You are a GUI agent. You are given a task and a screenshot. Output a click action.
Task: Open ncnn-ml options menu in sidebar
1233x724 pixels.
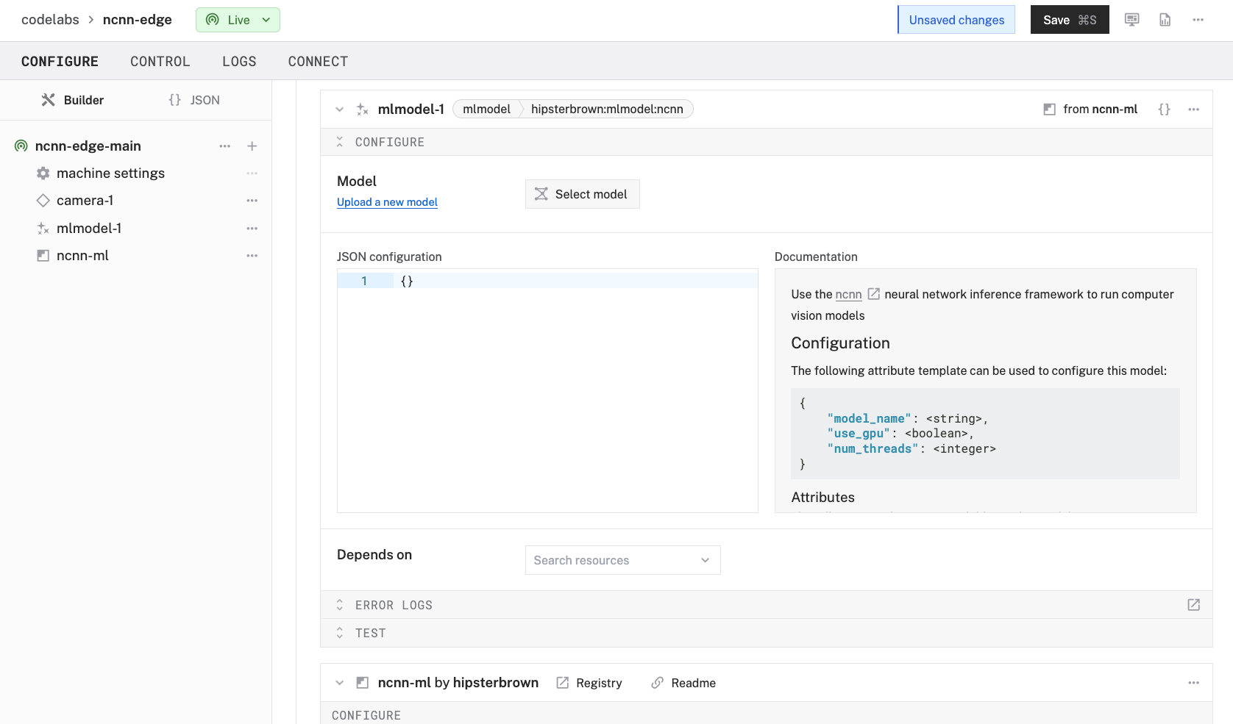(x=252, y=256)
